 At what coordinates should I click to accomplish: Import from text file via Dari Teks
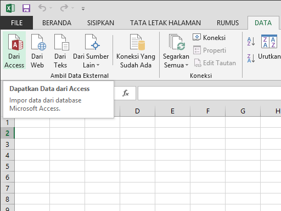pos(60,50)
